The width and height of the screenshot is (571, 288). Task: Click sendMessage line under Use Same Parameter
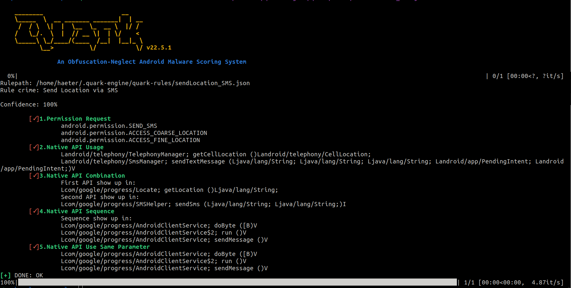164,268
